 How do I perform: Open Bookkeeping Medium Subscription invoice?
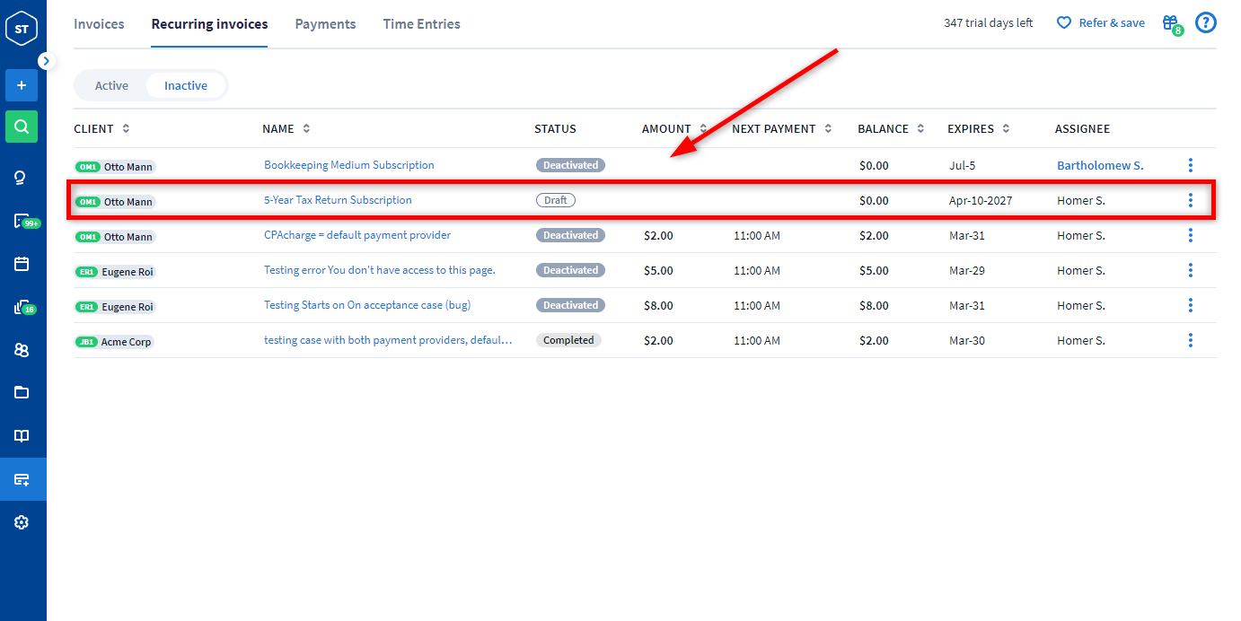[x=349, y=165]
